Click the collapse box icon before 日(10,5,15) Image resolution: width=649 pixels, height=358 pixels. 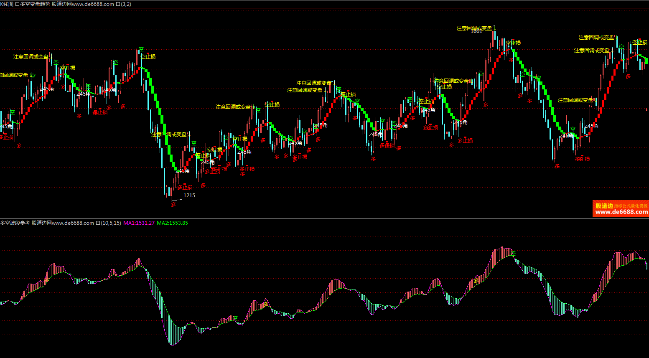click(98, 223)
